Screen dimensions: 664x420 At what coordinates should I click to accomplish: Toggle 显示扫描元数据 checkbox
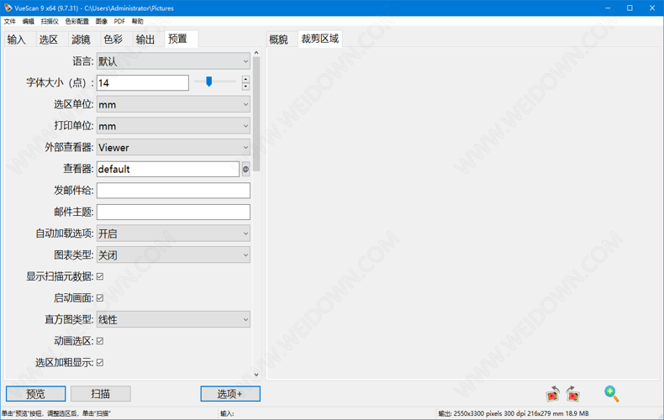click(100, 276)
